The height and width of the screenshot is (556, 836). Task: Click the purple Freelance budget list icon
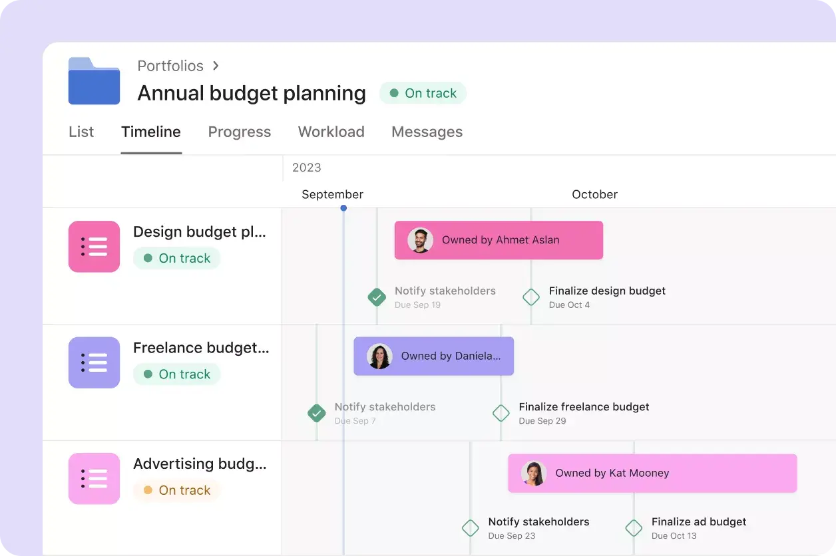94,362
